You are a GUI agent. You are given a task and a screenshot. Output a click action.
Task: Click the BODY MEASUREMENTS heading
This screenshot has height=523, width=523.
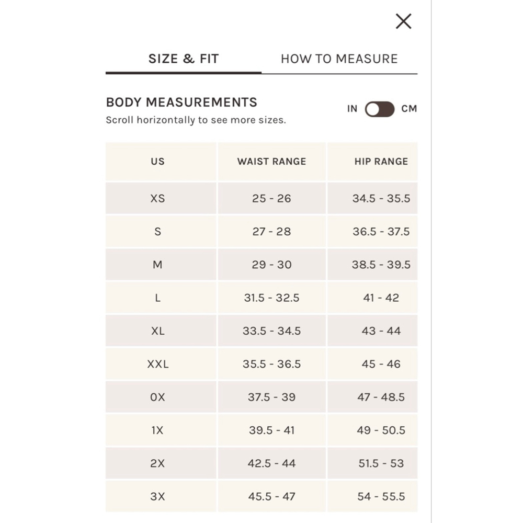tap(181, 102)
